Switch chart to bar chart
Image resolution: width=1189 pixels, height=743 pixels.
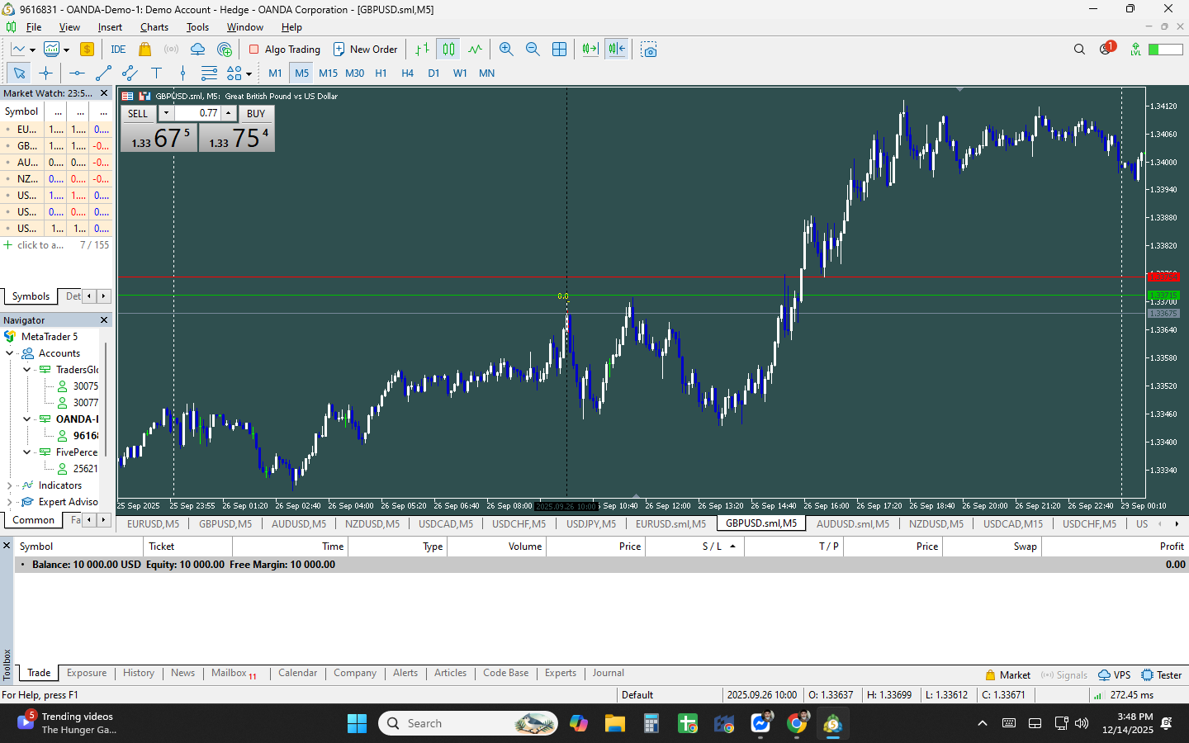click(x=422, y=50)
